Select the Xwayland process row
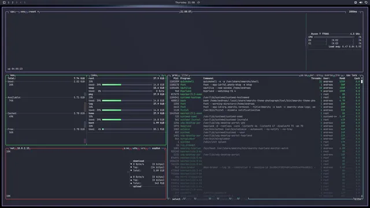Screen dimensions: 370x208 (264, 126)
